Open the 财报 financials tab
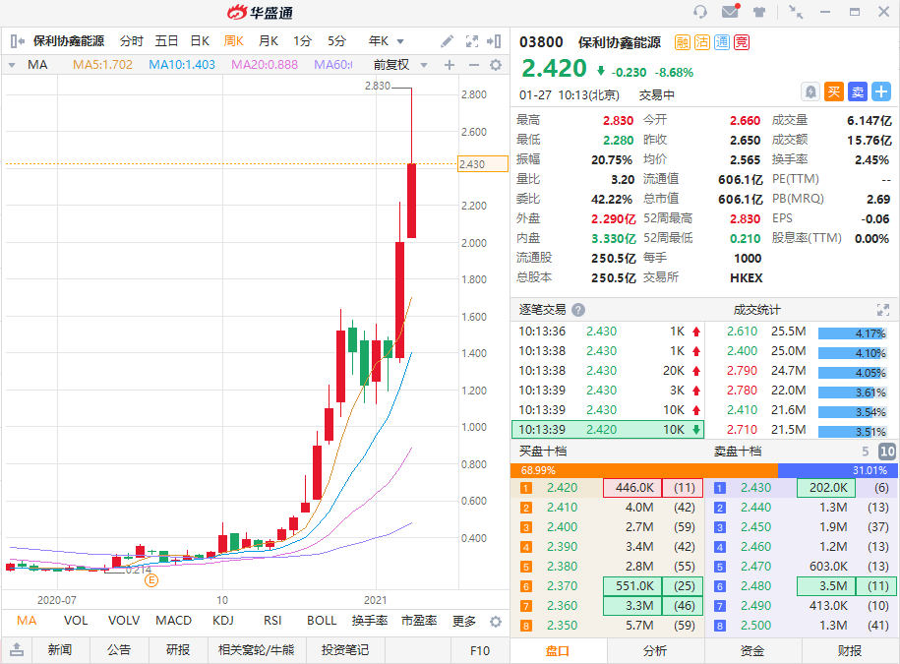 [x=850, y=651]
